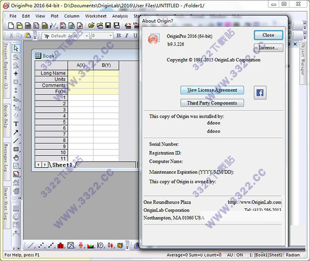This screenshot has width=310, height=261.
Task: Click the License... button
Action: (268, 48)
